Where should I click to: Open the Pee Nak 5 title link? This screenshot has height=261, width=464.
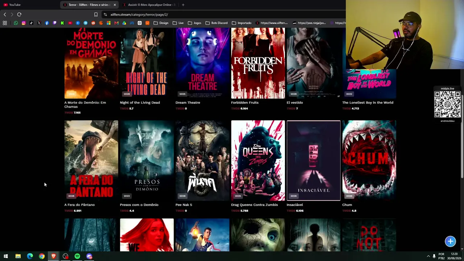coord(184,205)
